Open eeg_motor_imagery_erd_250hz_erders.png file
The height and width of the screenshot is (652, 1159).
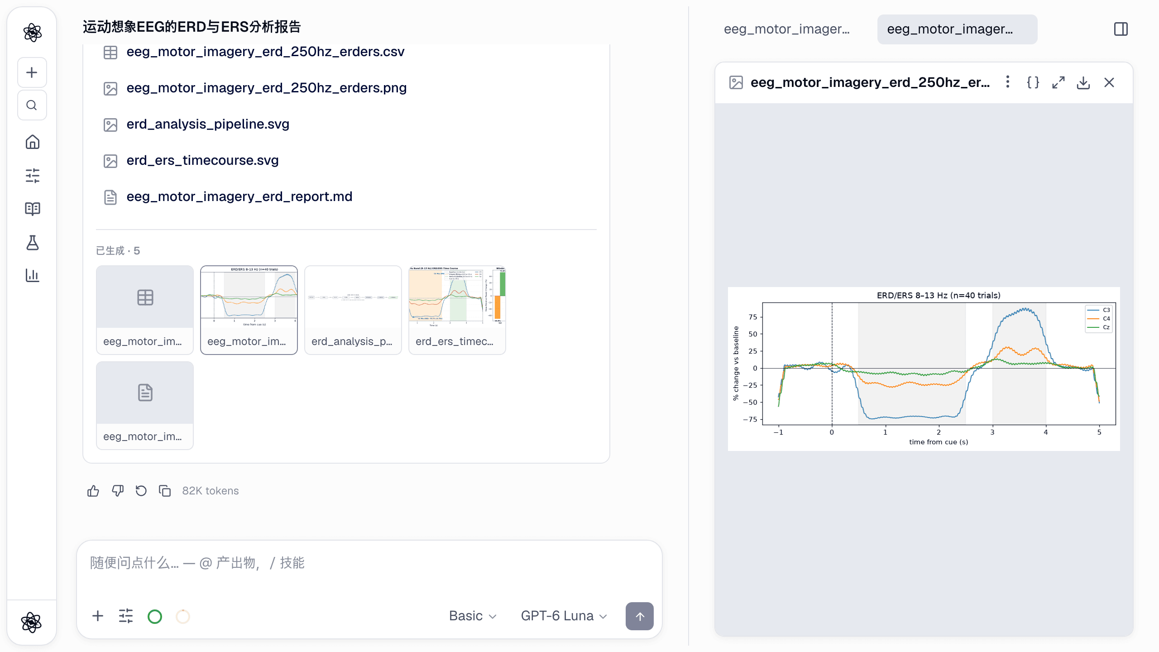[266, 88]
